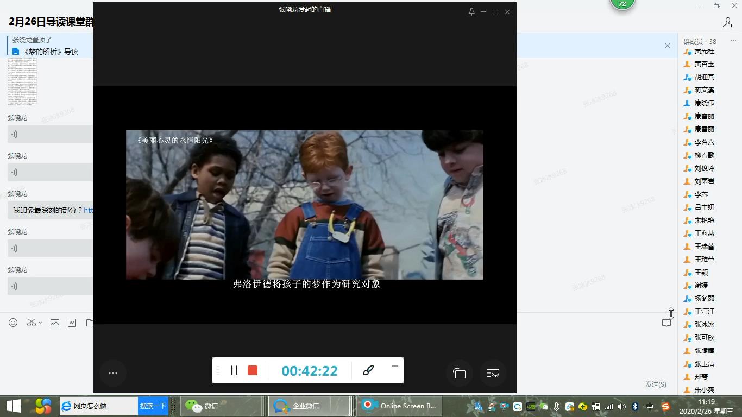Select member 于汀汀
The image size is (742, 417).
click(x=704, y=312)
